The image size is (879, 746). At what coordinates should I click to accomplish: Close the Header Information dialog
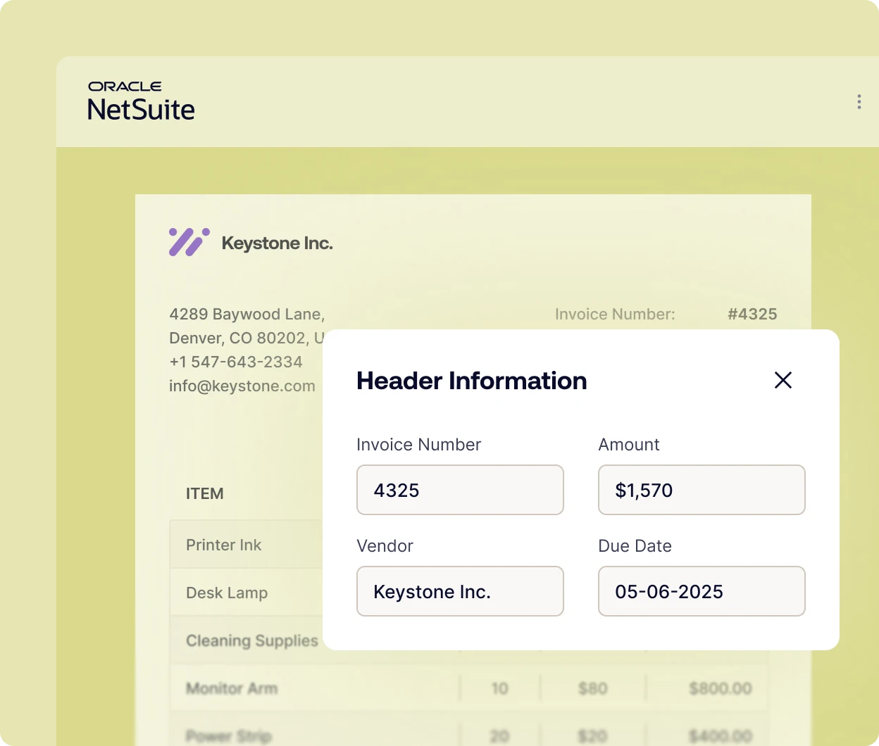[x=783, y=380]
